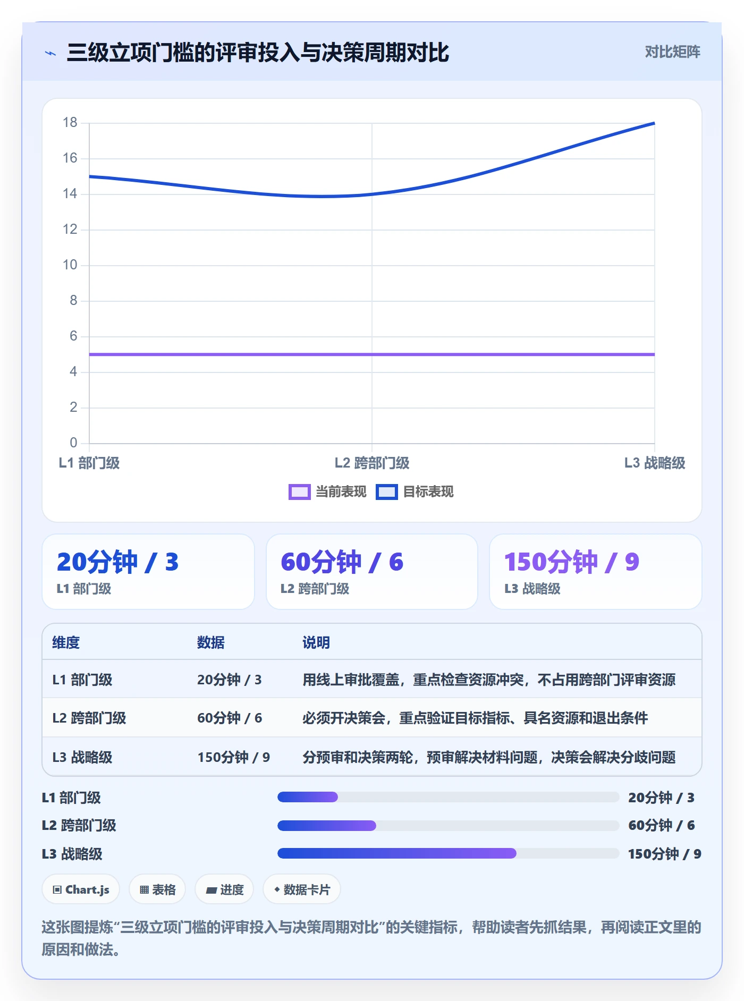Click description starting with 必须开决策会

475,718
